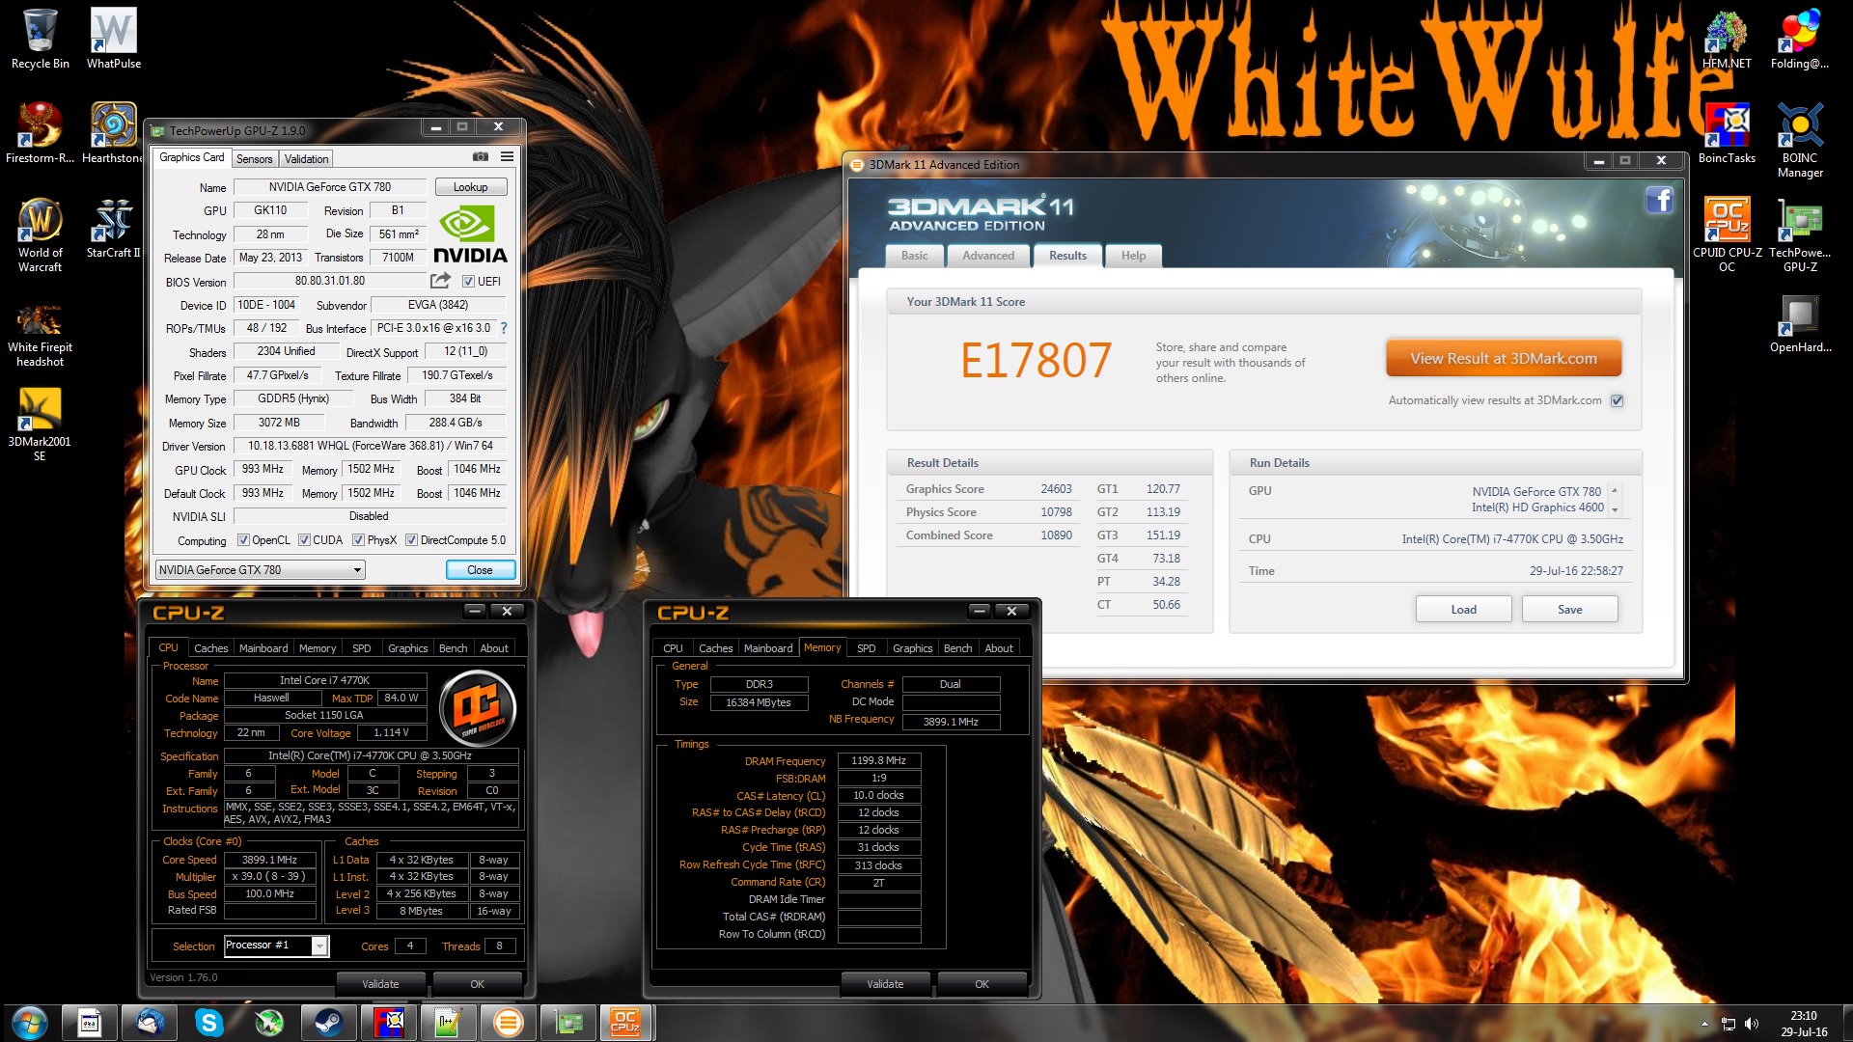The height and width of the screenshot is (1042, 1853).
Task: Click OK in the right CPU-Z memory window
Action: (x=982, y=984)
